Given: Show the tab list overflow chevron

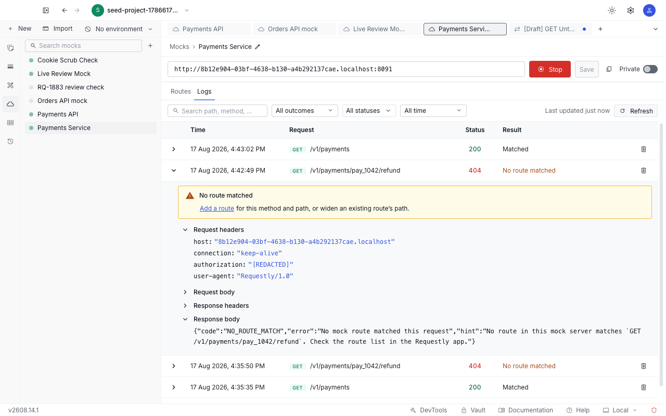Looking at the screenshot, I should pos(656,29).
